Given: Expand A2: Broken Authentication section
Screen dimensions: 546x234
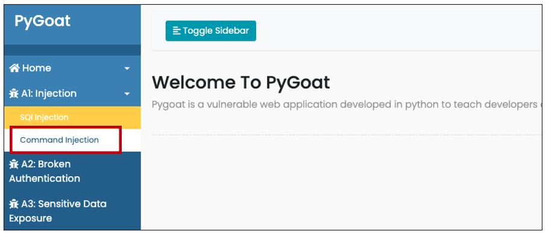Looking at the screenshot, I should tap(45, 171).
